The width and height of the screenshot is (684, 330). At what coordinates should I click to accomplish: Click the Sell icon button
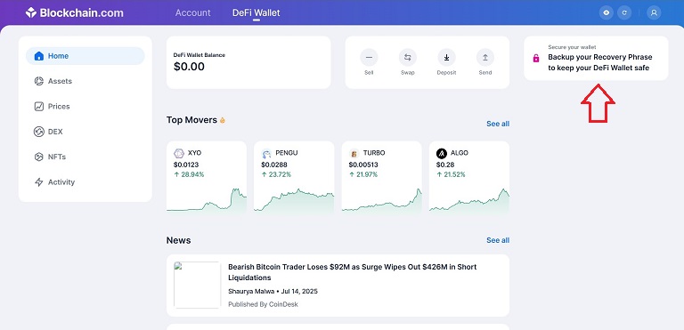point(369,58)
